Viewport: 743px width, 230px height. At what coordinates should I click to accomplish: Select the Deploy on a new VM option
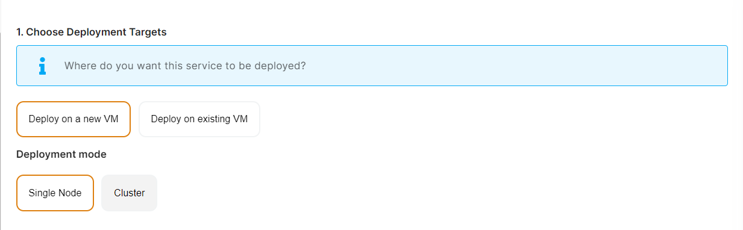click(x=74, y=119)
